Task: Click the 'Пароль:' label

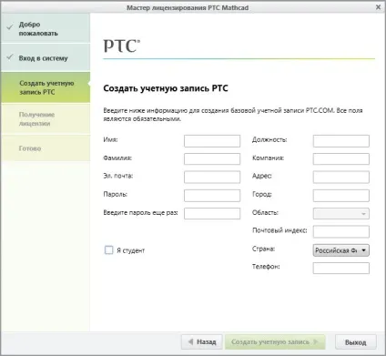Action: (x=116, y=194)
